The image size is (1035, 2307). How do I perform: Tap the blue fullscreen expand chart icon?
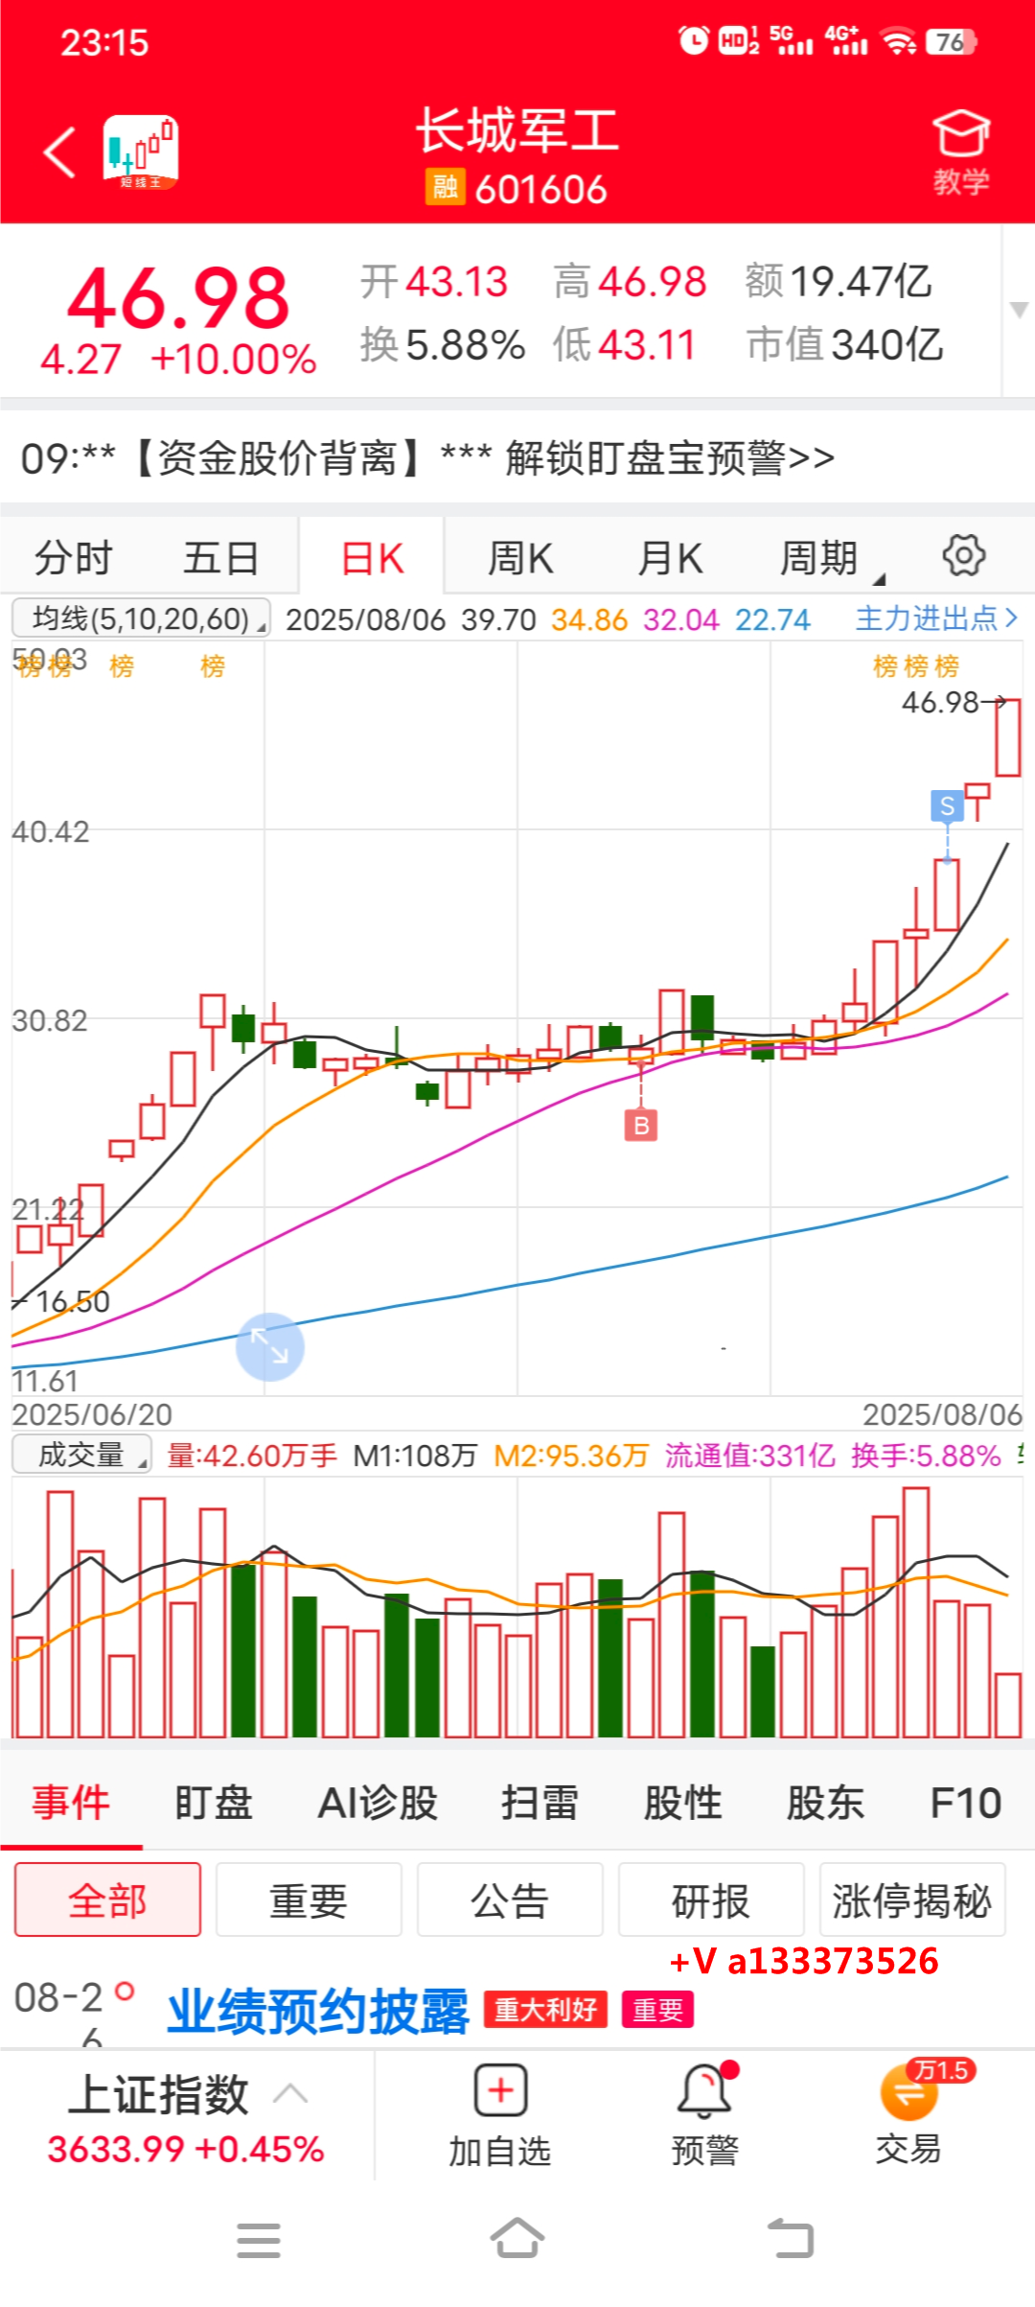[270, 1346]
